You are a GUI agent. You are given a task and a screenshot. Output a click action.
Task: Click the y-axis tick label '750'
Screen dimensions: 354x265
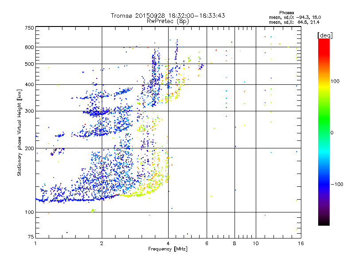(x=29, y=28)
